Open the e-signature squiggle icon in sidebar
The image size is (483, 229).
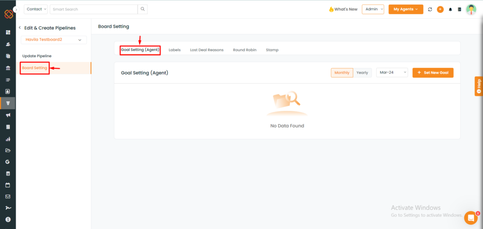(8, 208)
